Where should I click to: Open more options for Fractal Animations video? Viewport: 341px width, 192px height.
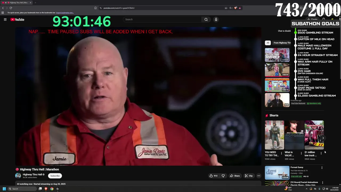323,183
